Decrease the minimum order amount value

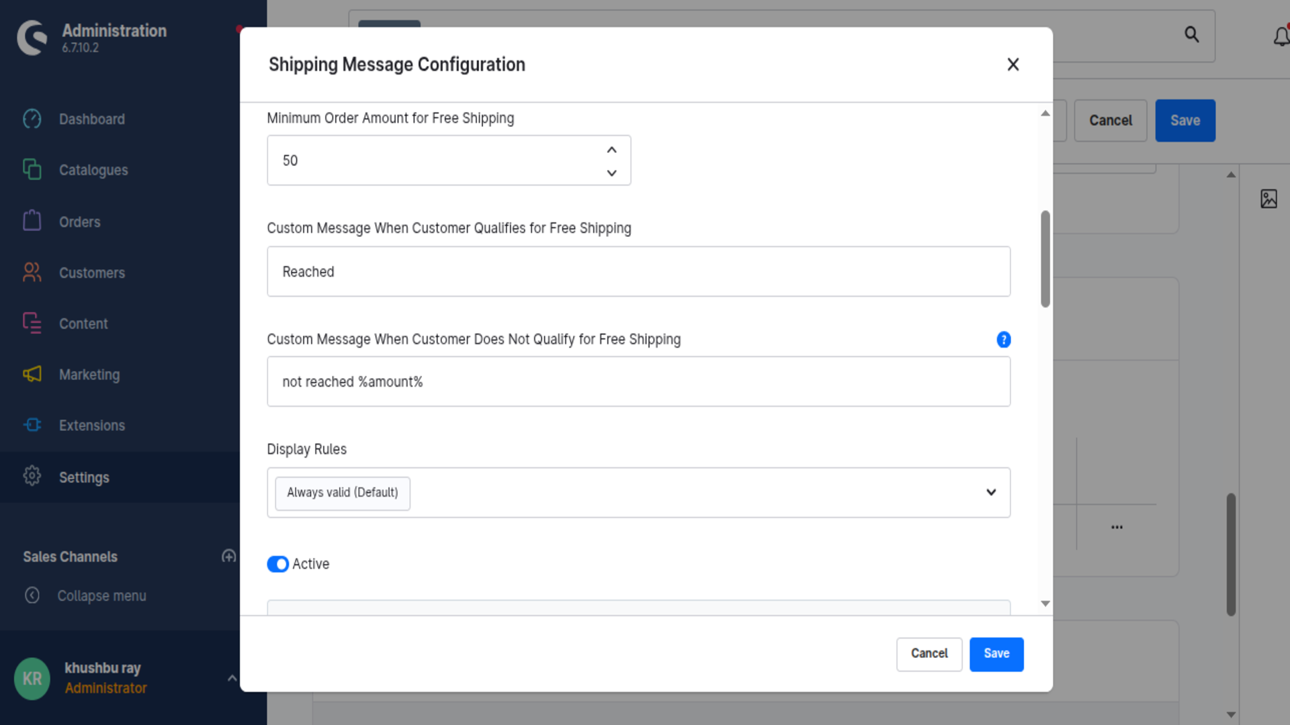point(611,173)
